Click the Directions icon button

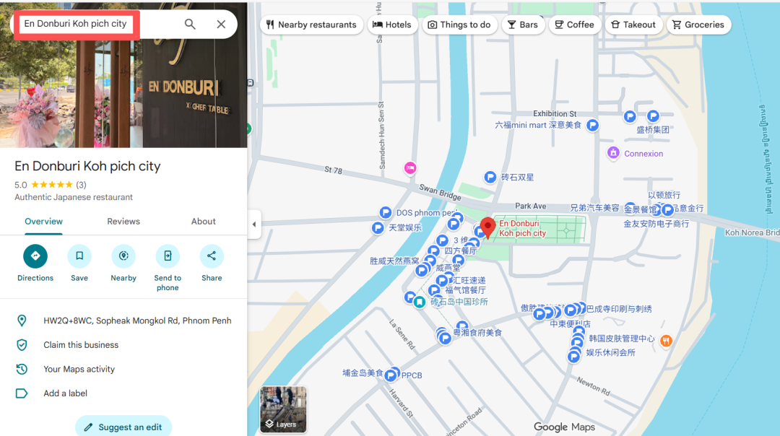pos(35,256)
